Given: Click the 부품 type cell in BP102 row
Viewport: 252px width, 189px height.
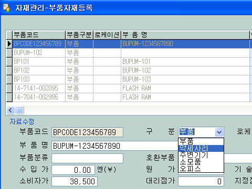Looking at the screenshot, I should click(79, 71).
